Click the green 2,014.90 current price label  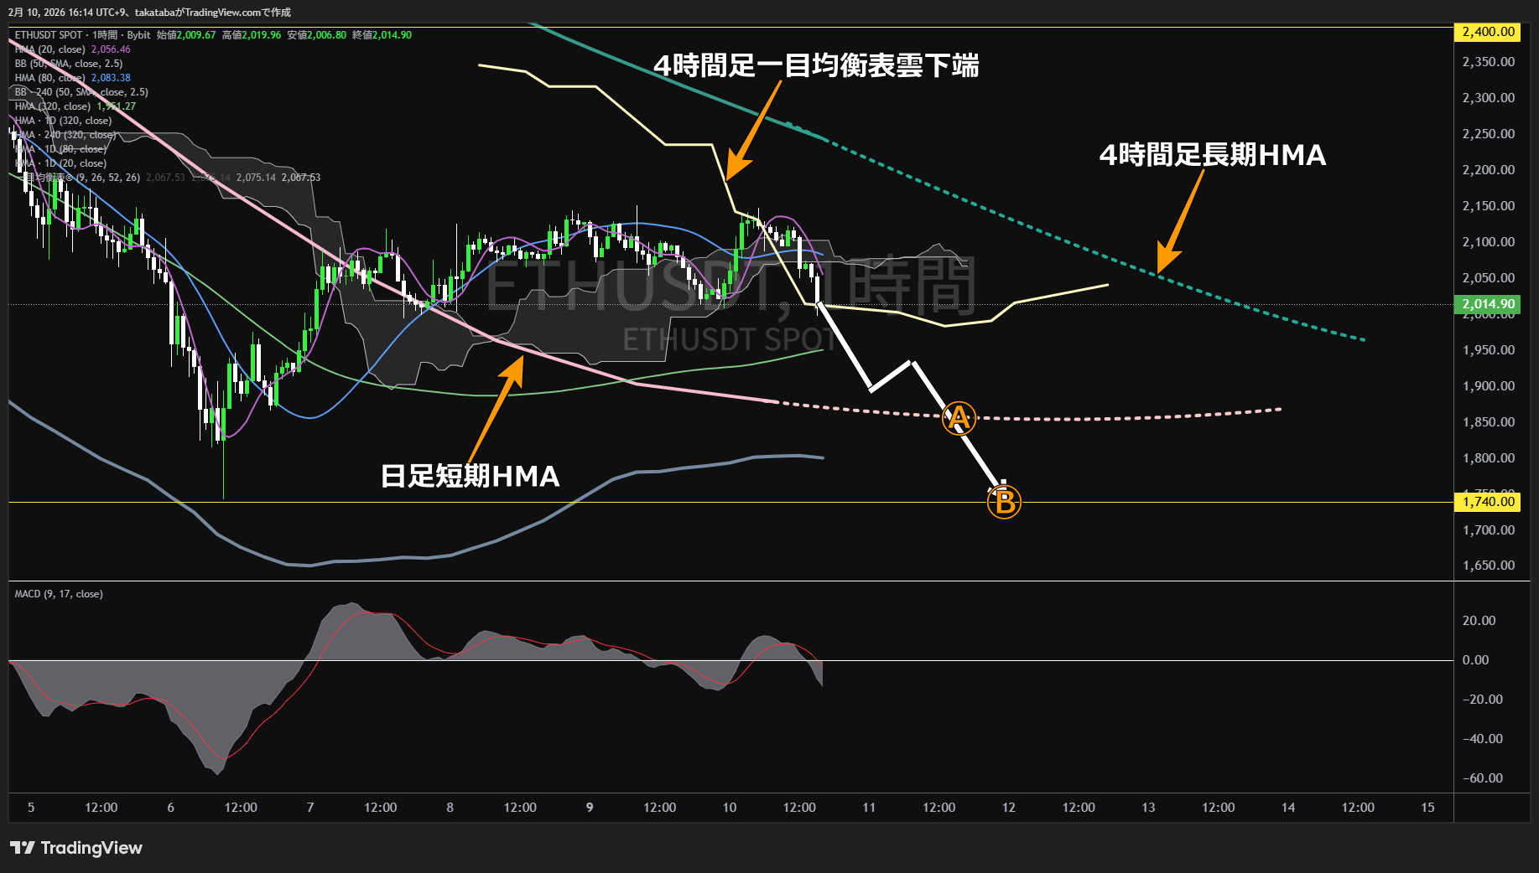pos(1488,304)
